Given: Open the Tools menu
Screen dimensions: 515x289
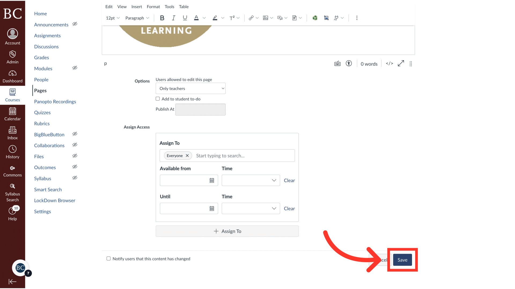Looking at the screenshot, I should (169, 7).
